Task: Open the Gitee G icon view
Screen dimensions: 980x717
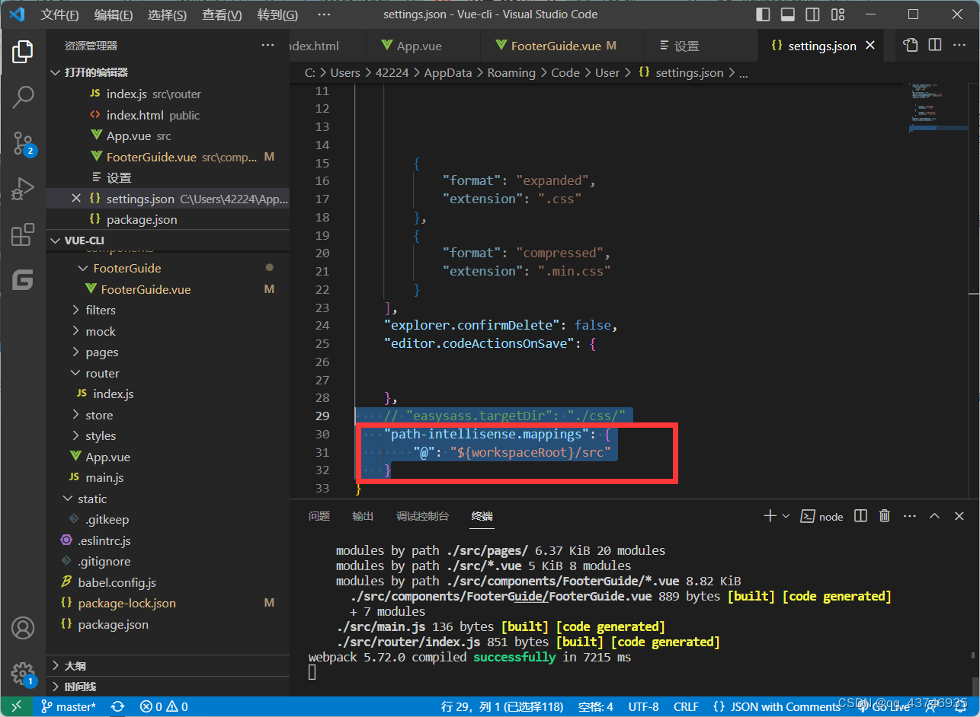Action: (x=23, y=280)
